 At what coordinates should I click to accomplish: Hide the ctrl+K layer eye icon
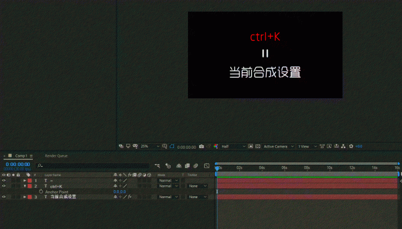pyautogui.click(x=4, y=186)
